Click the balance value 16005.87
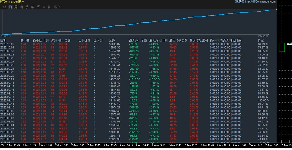The width and height of the screenshot is (292, 150). (114, 44)
